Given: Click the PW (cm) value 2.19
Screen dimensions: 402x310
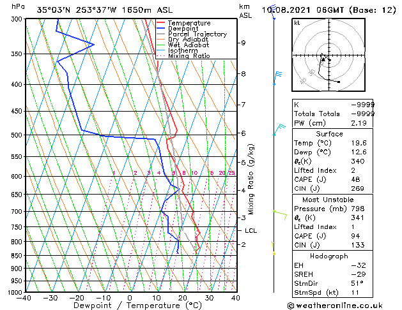Looking at the screenshot, I should click(x=359, y=123).
